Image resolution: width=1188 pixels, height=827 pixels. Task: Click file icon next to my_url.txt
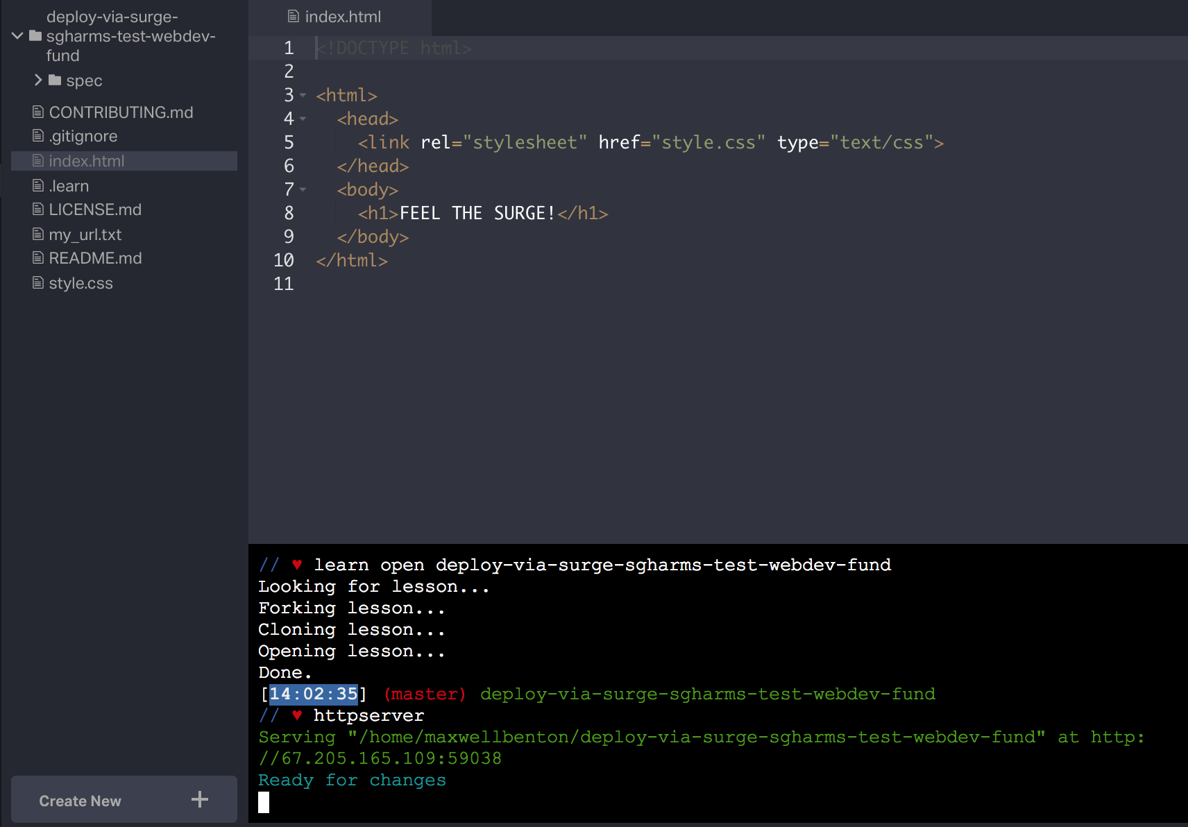(x=38, y=234)
